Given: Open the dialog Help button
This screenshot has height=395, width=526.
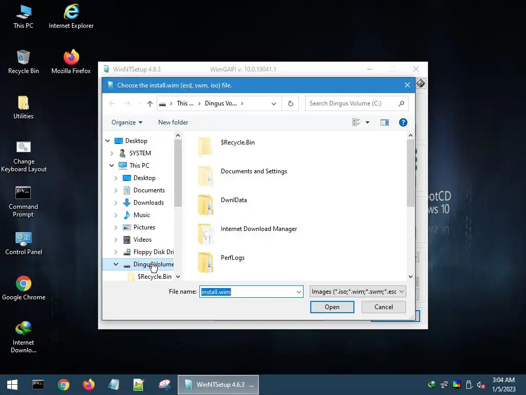Looking at the screenshot, I should 403,122.
